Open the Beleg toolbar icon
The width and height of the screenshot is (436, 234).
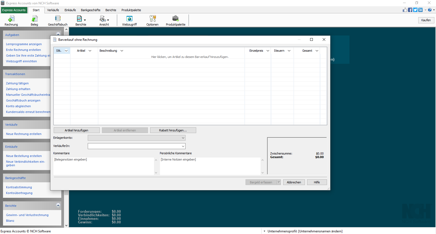coord(34,20)
